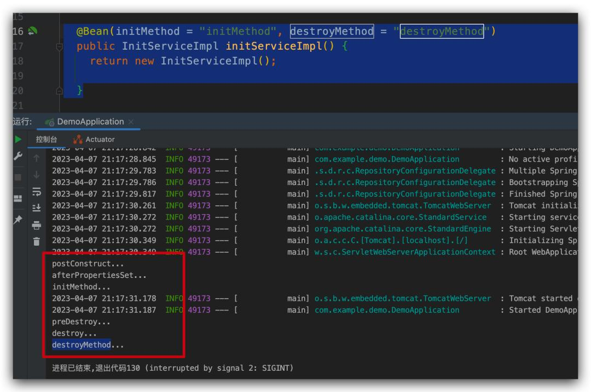Open the Actuator tab
Screen dimensions: 591x392
94,140
